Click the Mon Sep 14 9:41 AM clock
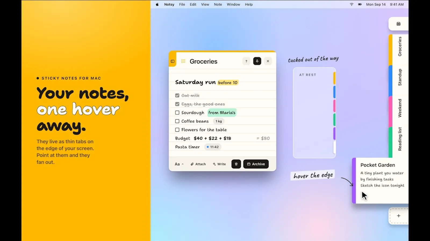Screen dimensions: 430x241 coord(385,4)
